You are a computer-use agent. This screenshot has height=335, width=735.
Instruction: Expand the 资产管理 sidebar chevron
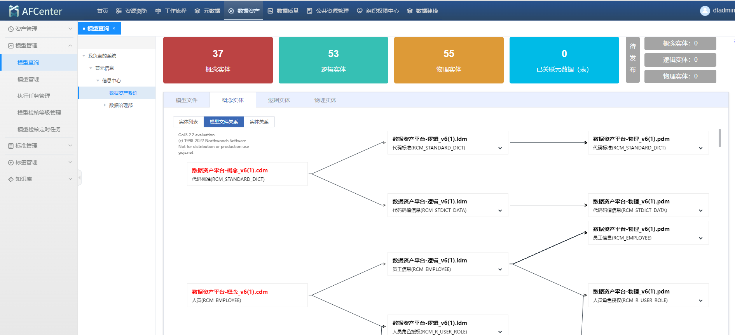(x=70, y=29)
